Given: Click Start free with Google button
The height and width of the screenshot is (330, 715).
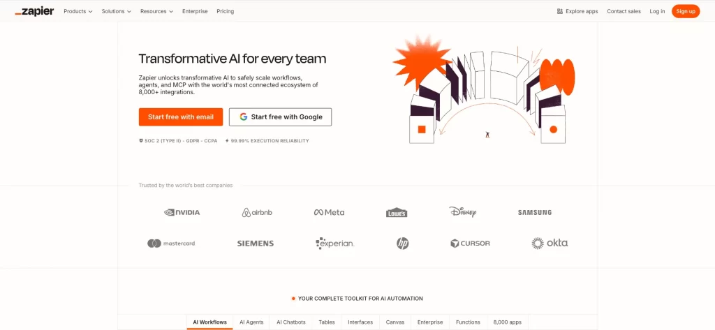Looking at the screenshot, I should coord(280,117).
